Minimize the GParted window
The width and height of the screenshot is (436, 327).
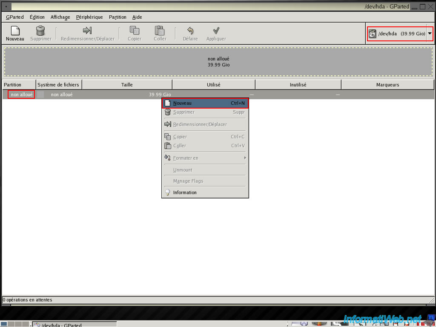[x=415, y=7]
